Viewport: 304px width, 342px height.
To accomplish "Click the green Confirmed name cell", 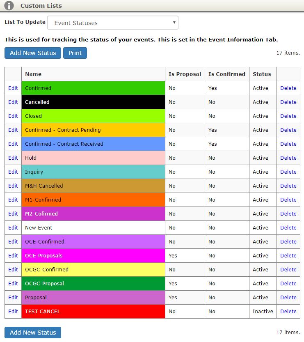I will [93, 88].
